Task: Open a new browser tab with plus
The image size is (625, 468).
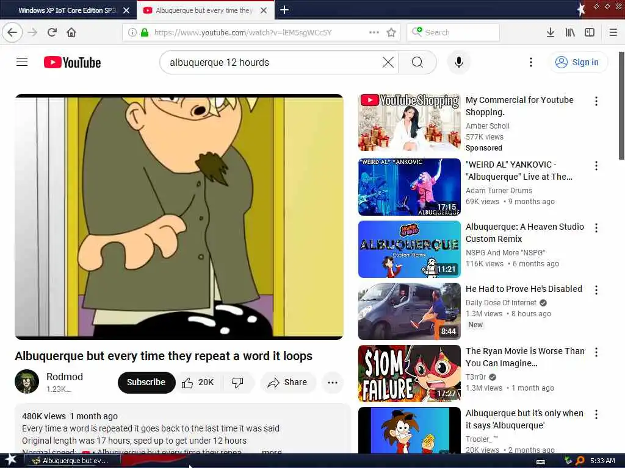Action: (x=284, y=10)
